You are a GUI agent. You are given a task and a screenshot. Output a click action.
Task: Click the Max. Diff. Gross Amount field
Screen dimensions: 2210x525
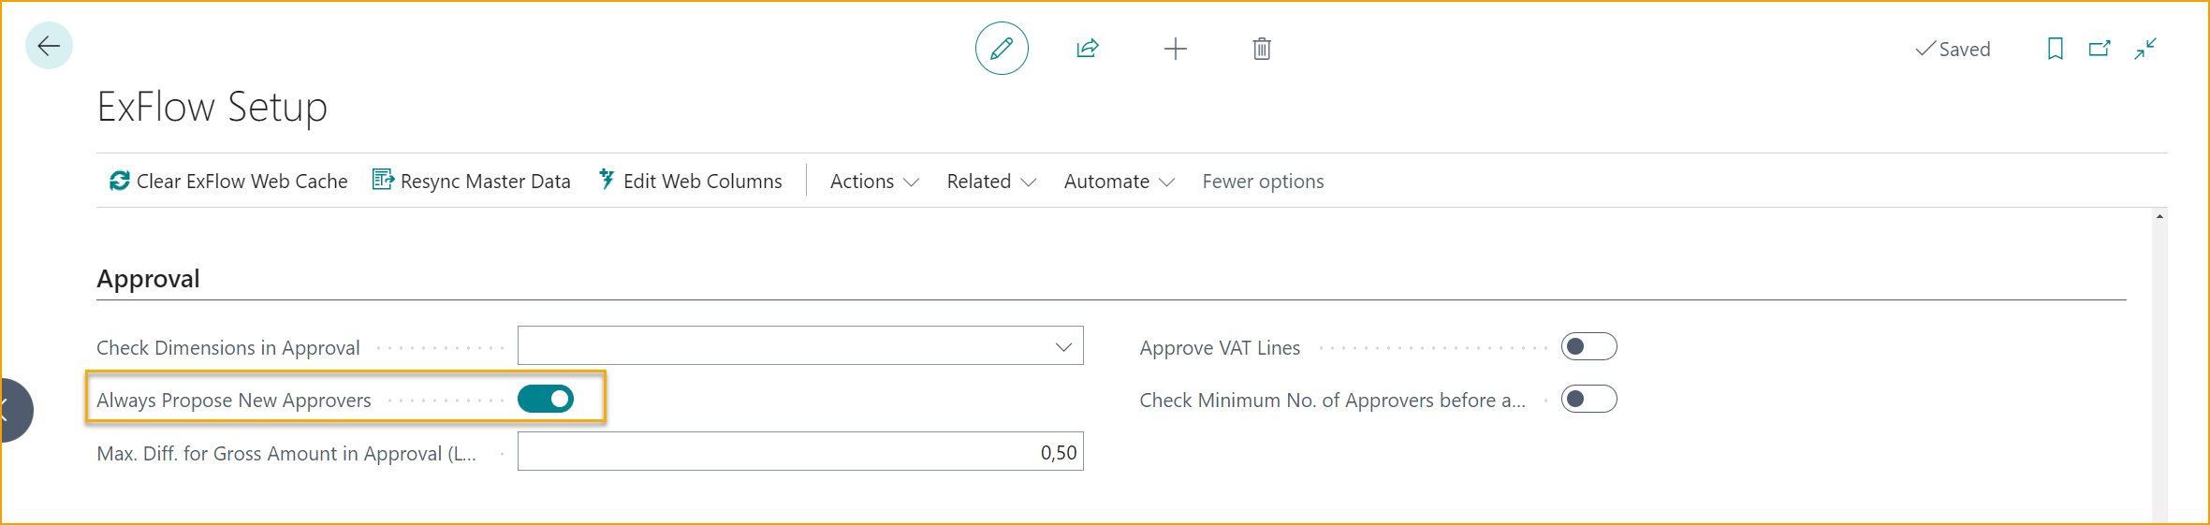click(x=800, y=452)
